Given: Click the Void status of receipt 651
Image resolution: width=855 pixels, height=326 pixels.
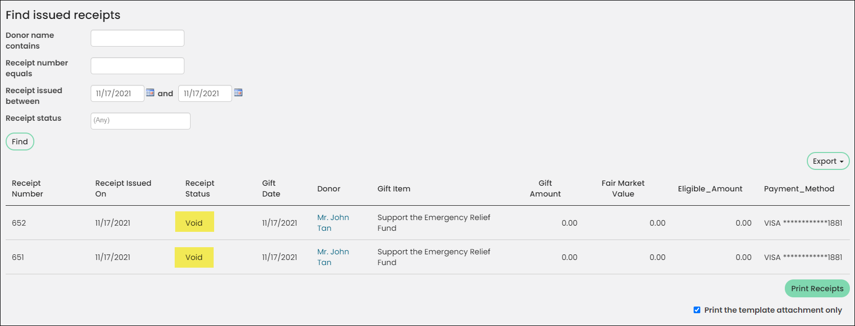Looking at the screenshot, I should 194,257.
